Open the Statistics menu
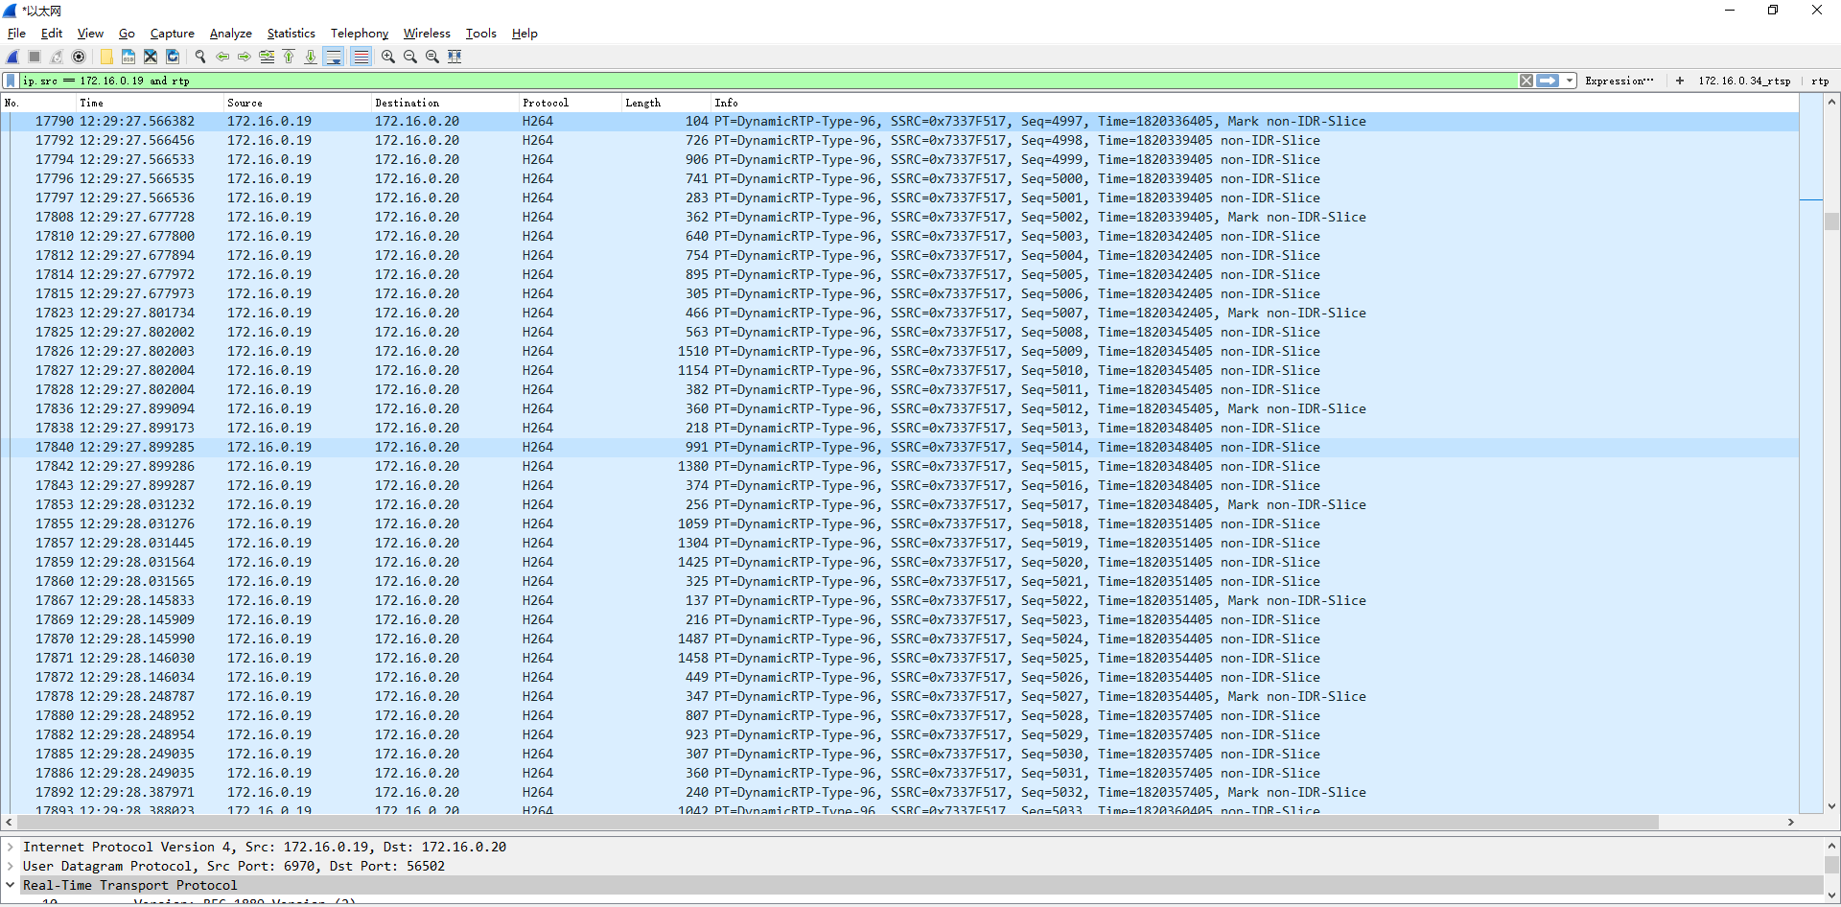Screen dimensions: 1841x907 tap(291, 33)
